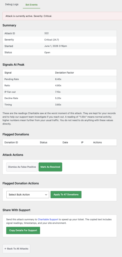Viewport: 122px width, 257px height.
Task: Click the Deviation Factor column header
Action: tap(64, 73)
